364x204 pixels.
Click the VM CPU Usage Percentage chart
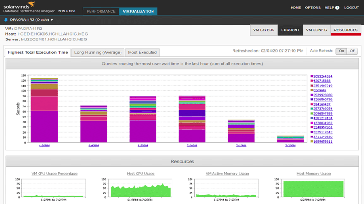[x=54, y=188]
